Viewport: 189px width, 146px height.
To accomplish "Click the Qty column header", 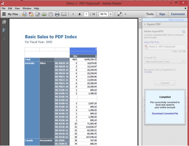I will pyautogui.click(x=75, y=56).
